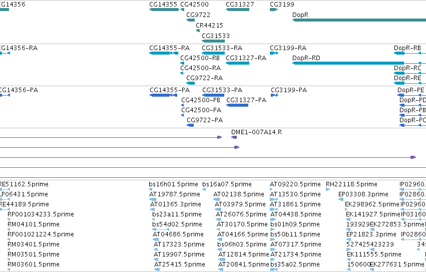Select the AT02138.5prime EST label
The height and width of the screenshot is (272, 426).
(x=239, y=194)
